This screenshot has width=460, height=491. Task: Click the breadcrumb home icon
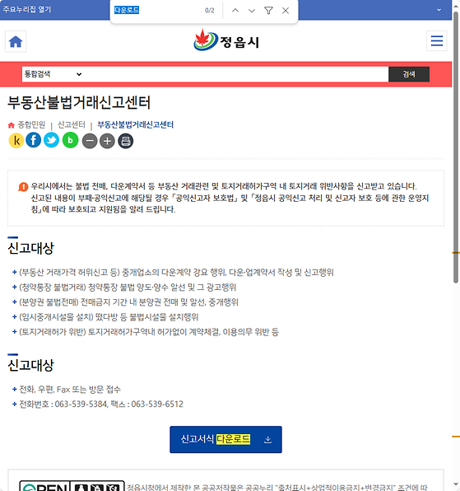tap(12, 125)
